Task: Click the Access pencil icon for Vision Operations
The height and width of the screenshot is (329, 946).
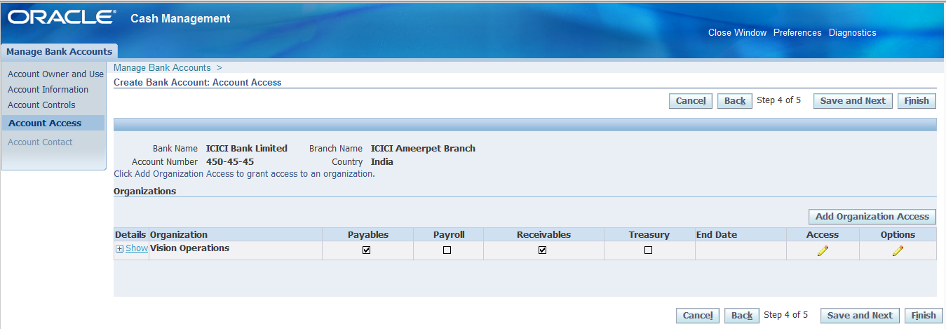Action: tap(823, 251)
